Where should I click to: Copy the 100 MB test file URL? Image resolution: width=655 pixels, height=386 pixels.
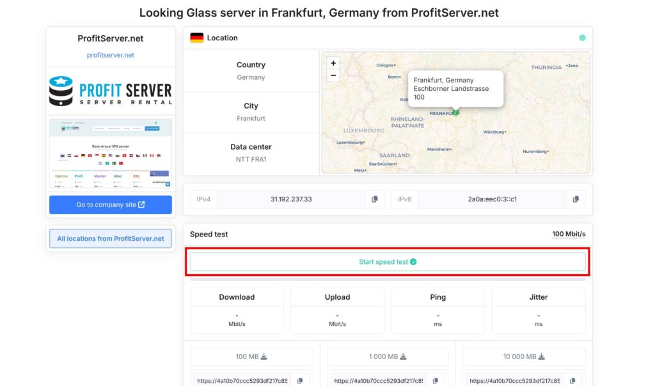(300, 381)
